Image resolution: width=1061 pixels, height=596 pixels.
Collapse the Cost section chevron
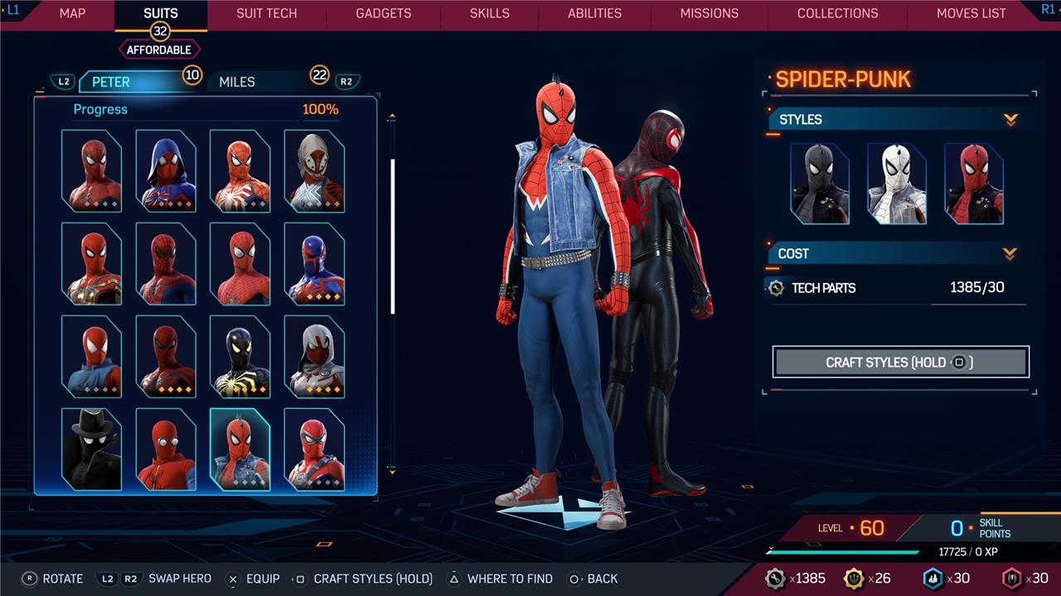point(1010,254)
